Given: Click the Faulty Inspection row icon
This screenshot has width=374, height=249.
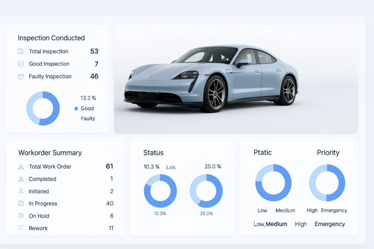Looking at the screenshot, I should [x=20, y=77].
